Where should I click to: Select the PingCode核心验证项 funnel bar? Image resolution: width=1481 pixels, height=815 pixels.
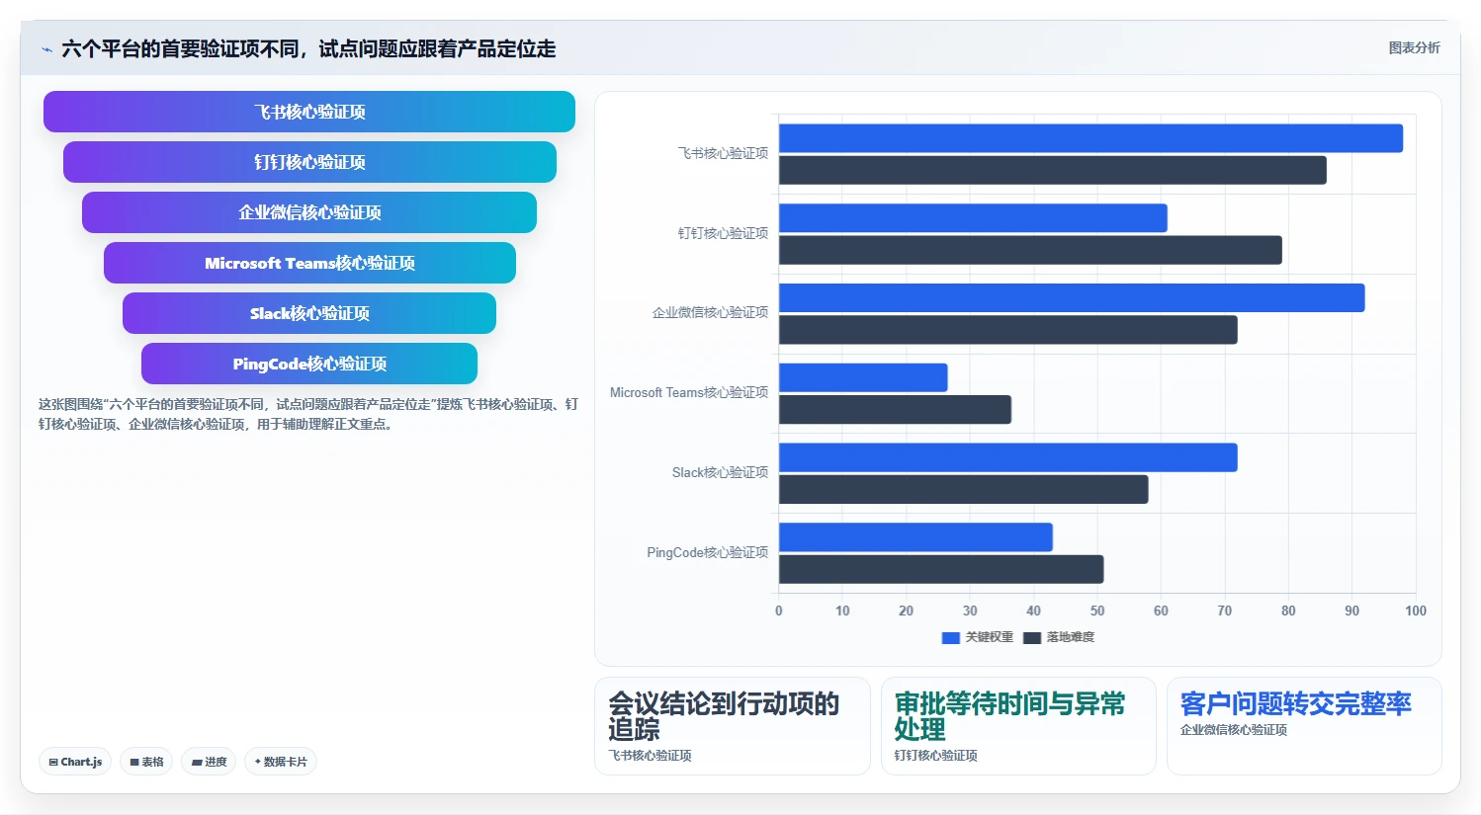point(309,364)
